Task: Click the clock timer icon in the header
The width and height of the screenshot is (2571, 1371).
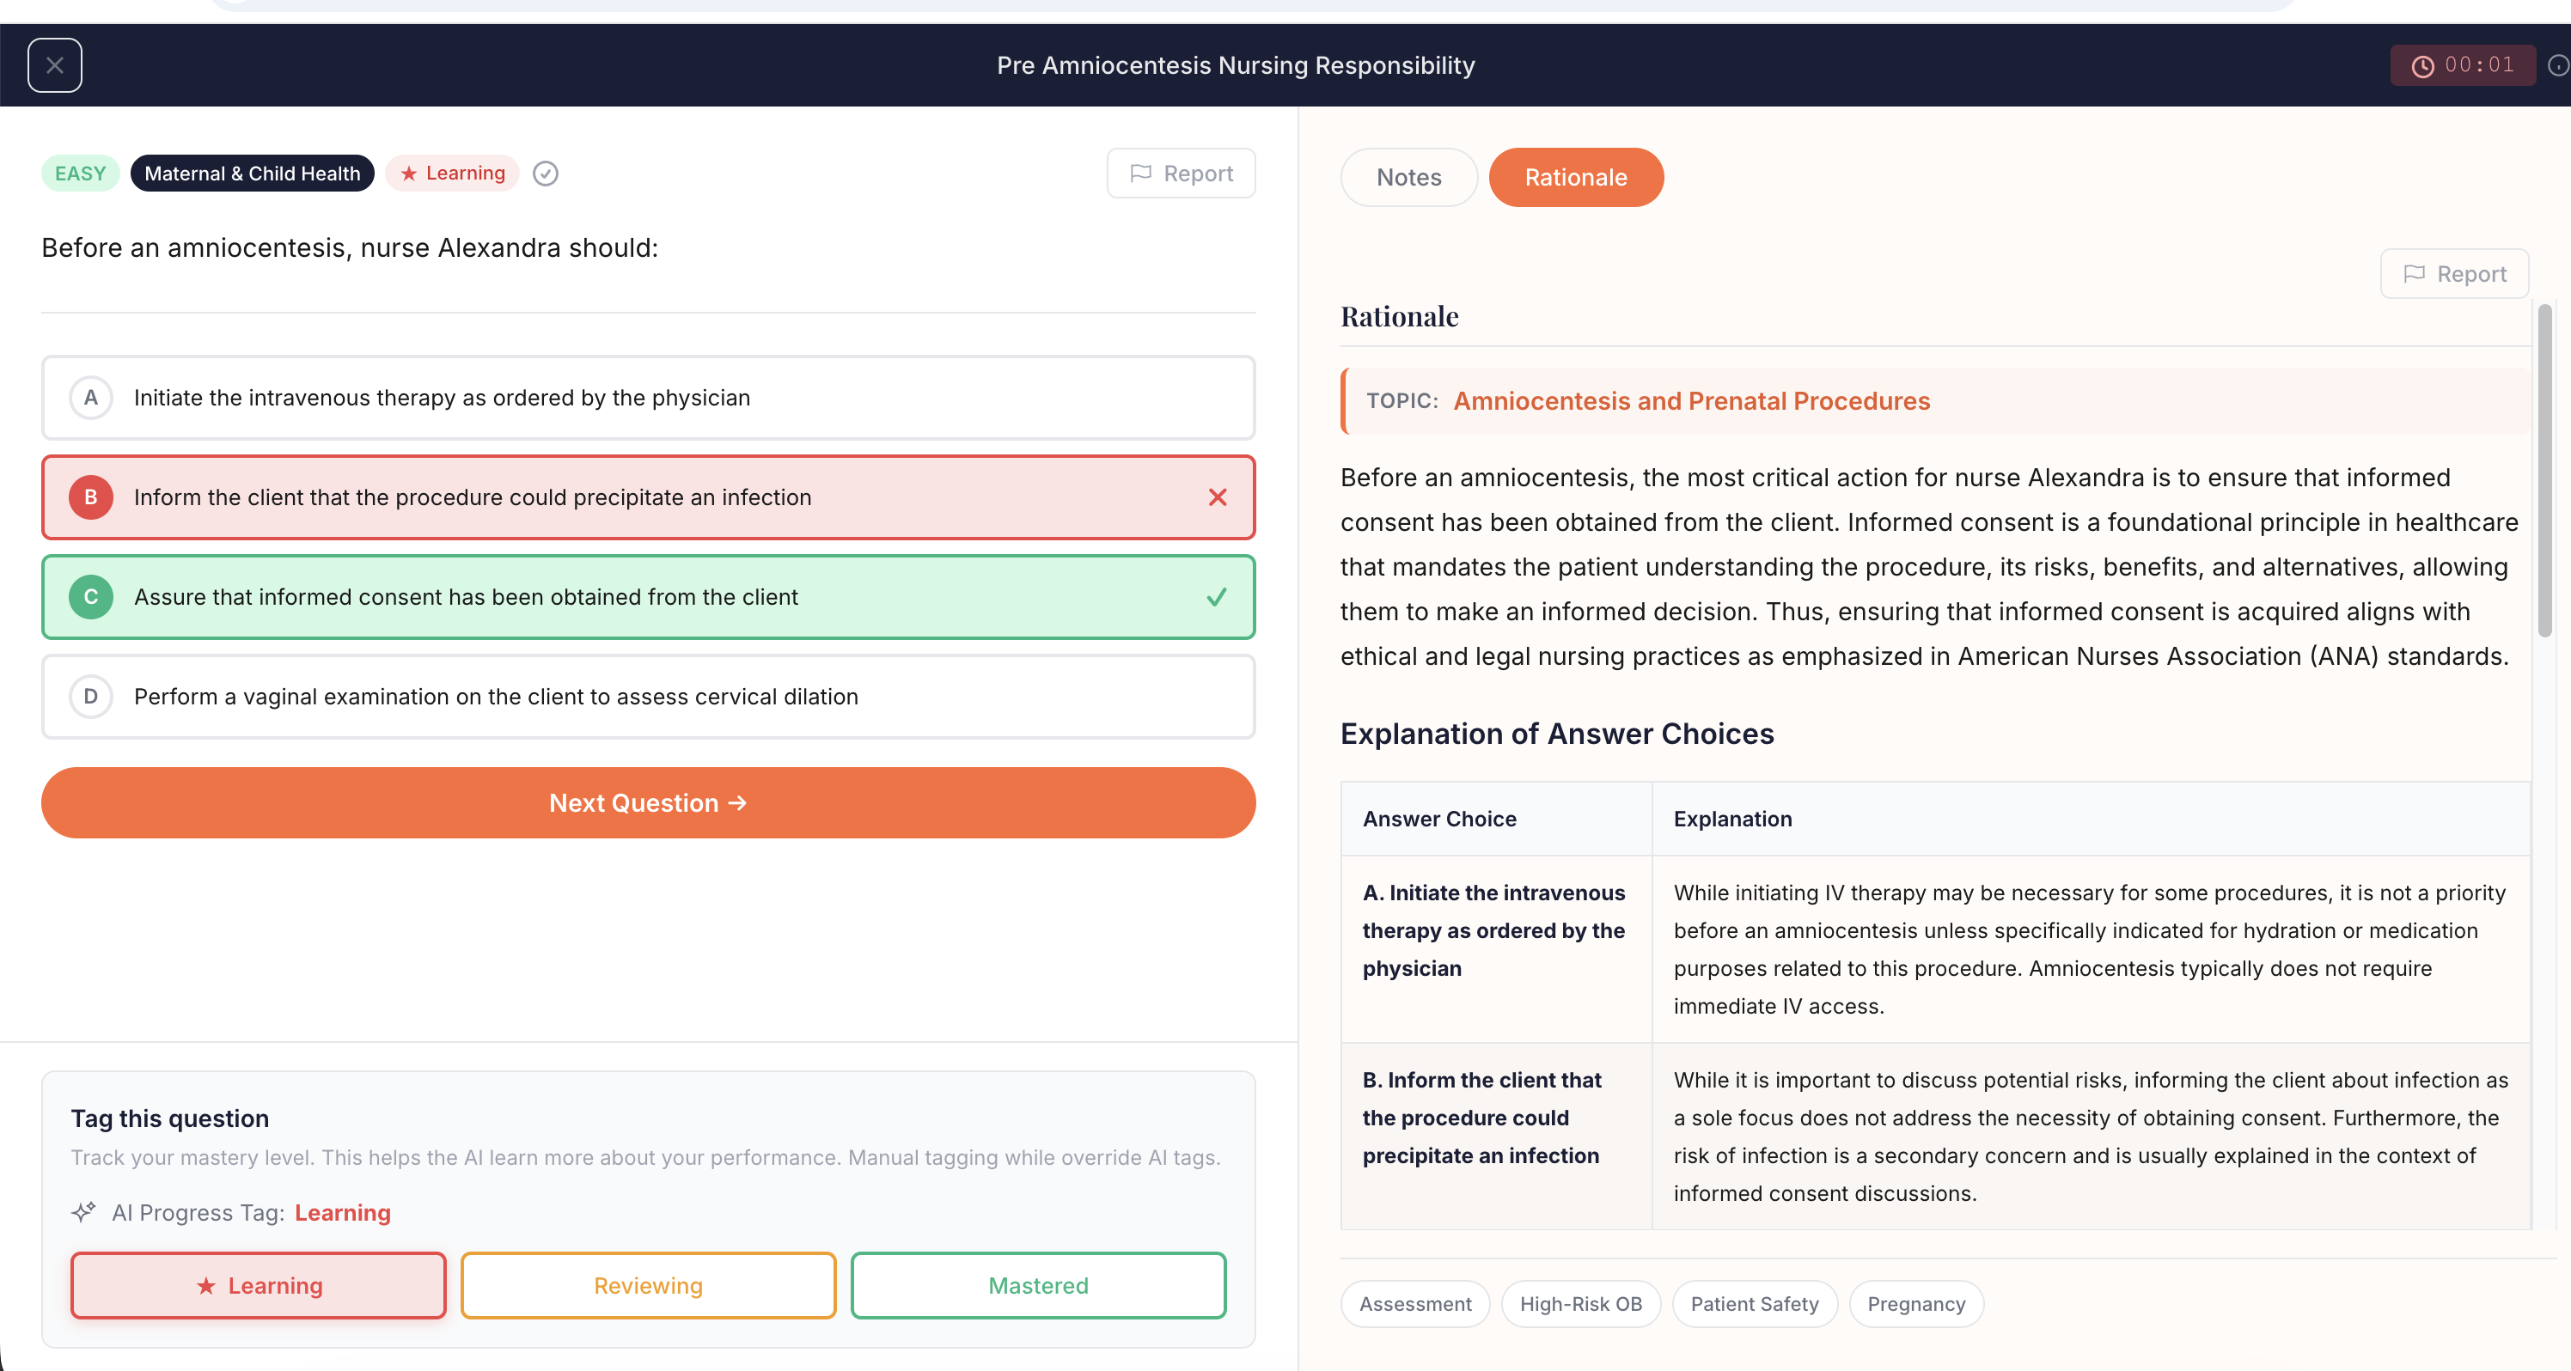Action: [x=2423, y=66]
